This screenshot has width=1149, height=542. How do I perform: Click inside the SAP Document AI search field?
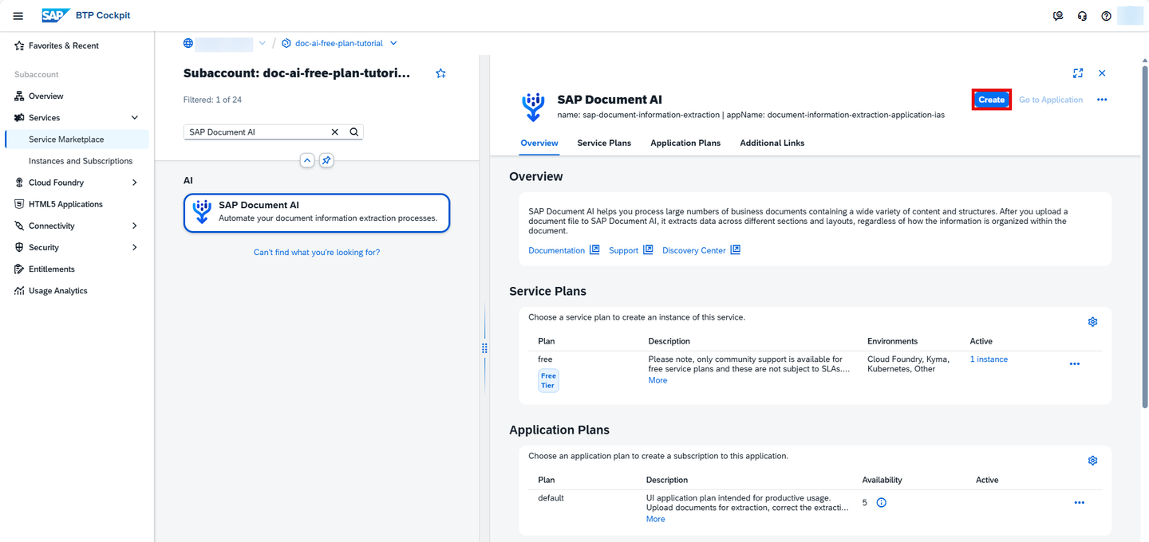point(257,132)
